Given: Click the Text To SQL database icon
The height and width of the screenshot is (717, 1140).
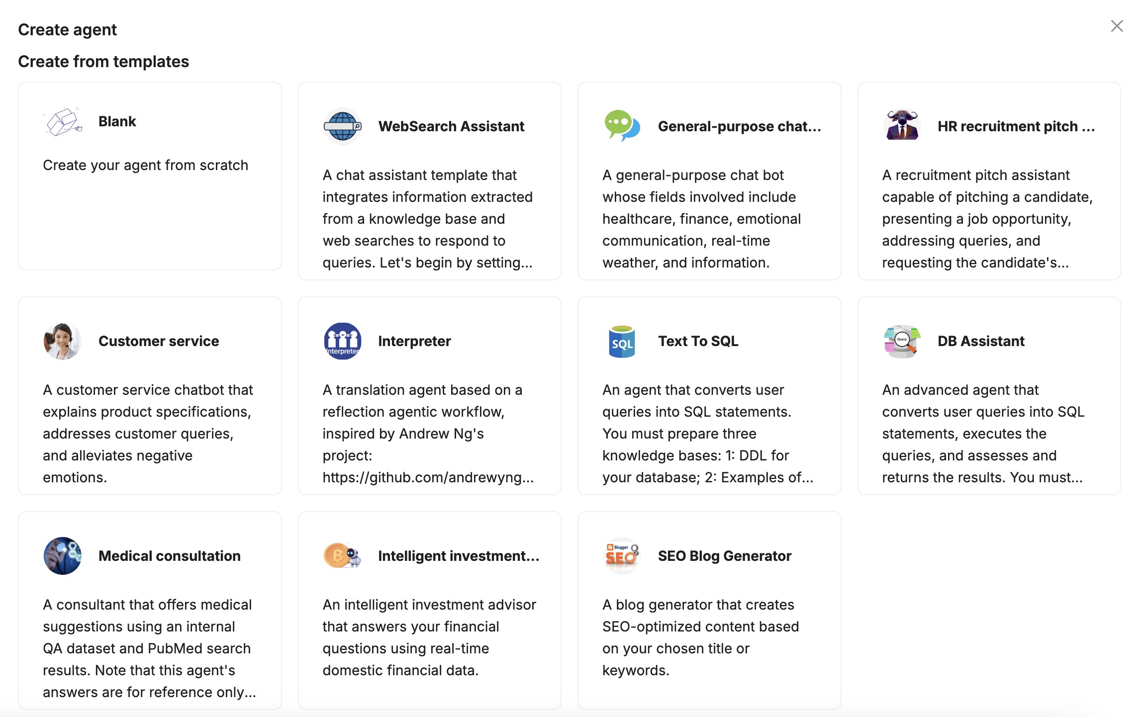Looking at the screenshot, I should pos(622,341).
